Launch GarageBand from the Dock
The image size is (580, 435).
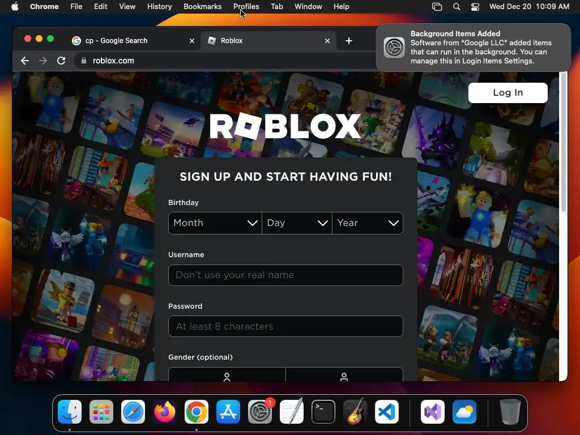[x=355, y=411]
